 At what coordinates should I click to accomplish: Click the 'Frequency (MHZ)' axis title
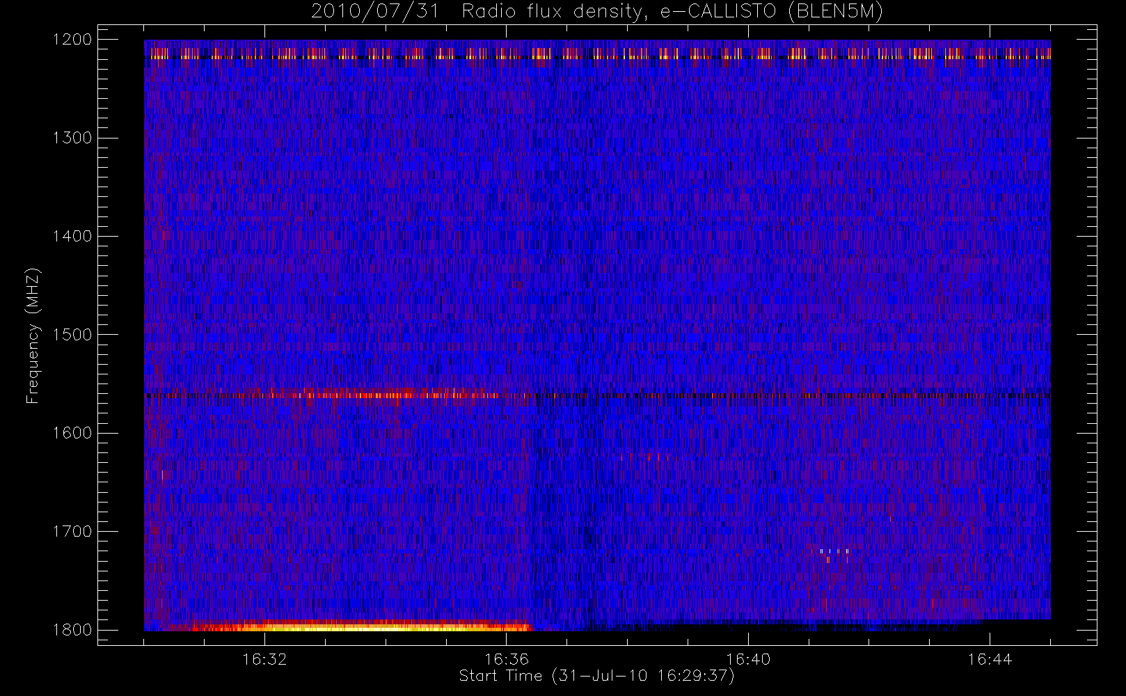(33, 335)
